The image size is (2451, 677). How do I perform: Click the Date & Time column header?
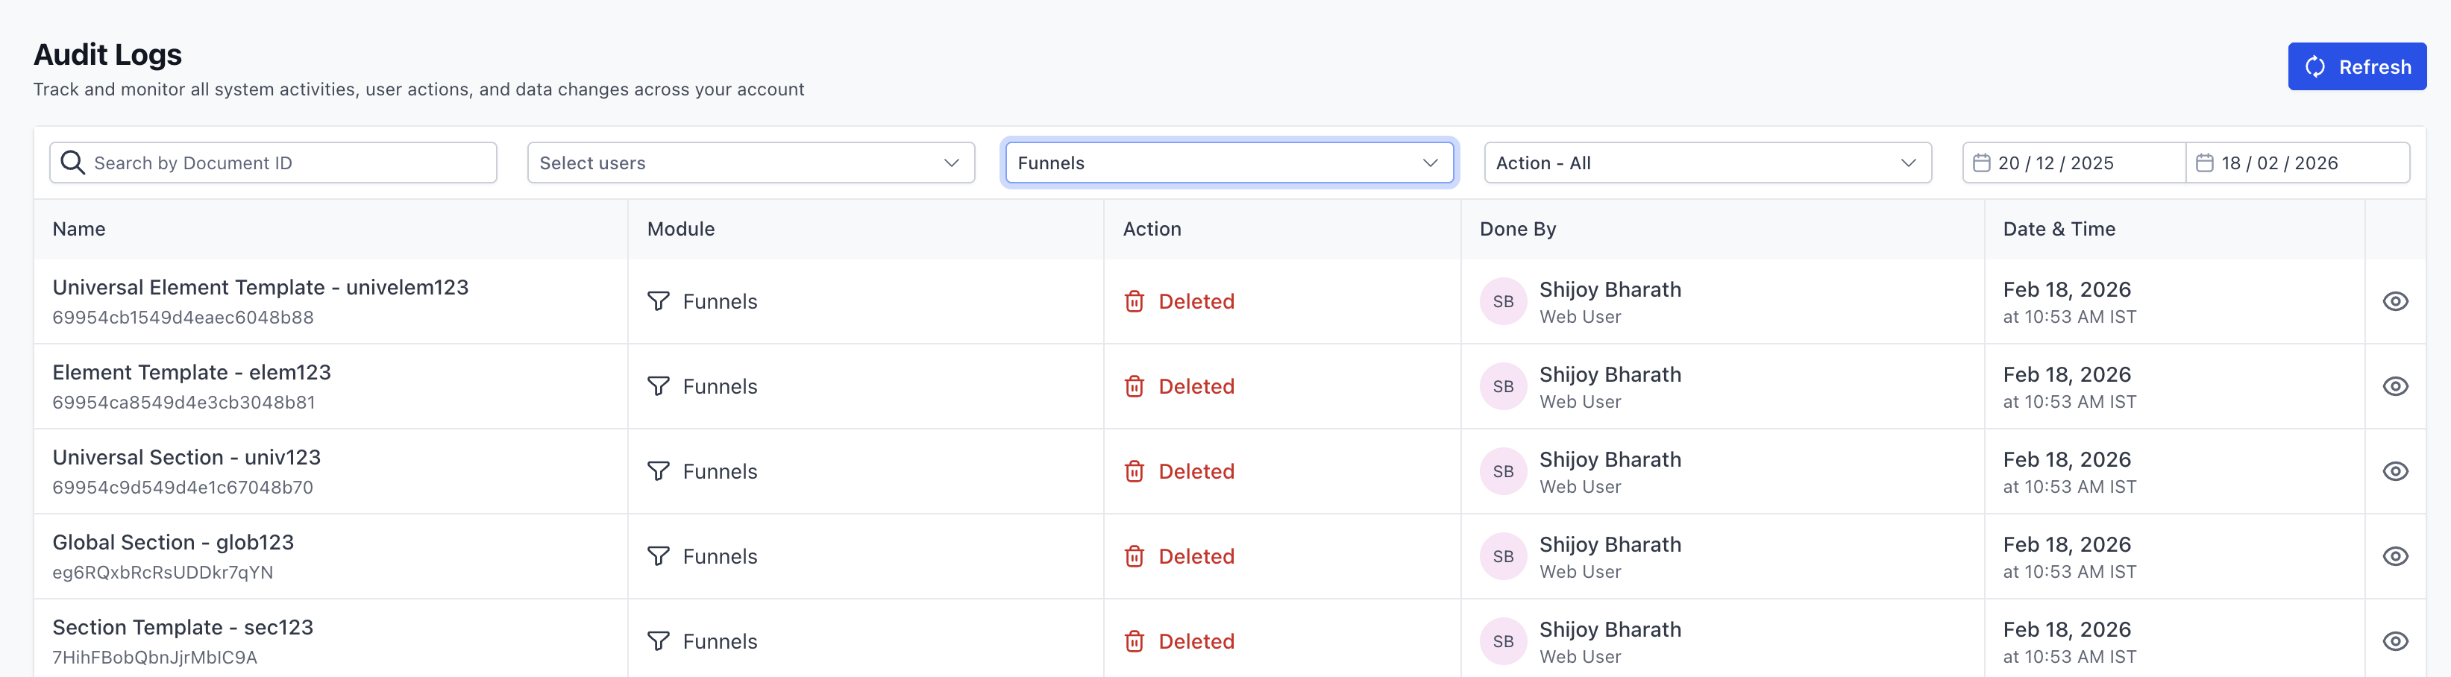tap(2059, 229)
